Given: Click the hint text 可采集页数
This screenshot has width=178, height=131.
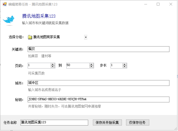Looking at the screenshot, I should tap(36, 73).
